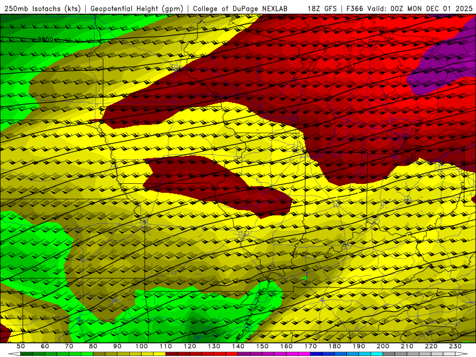Viewport: 476px width, 357px height.
Task: Click the '50' value on the color scale
Action: [x=21, y=346]
